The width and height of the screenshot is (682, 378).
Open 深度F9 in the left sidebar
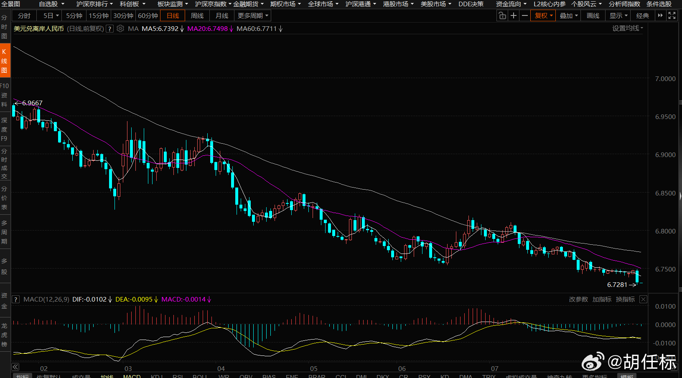5,129
